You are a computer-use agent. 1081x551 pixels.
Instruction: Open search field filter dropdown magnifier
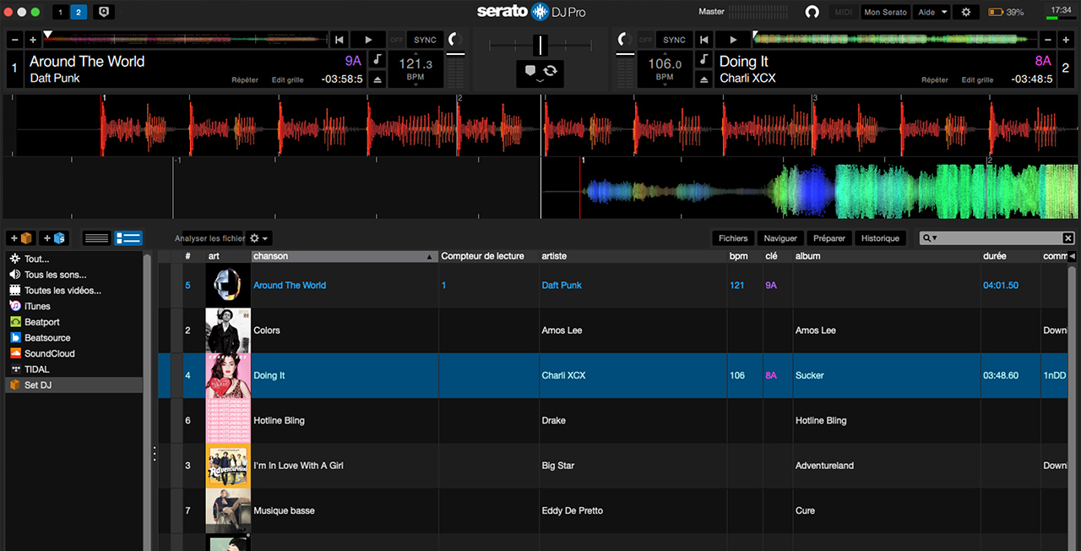930,238
